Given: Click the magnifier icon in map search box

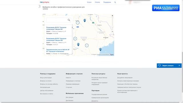Looking at the screenshot, I should pyautogui.click(x=69, y=20).
